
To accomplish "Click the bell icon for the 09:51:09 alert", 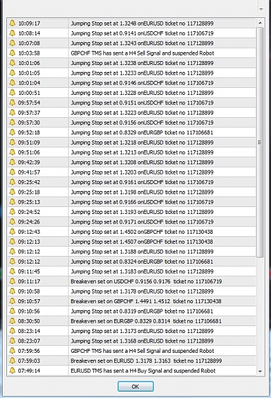I will coord(12,142).
